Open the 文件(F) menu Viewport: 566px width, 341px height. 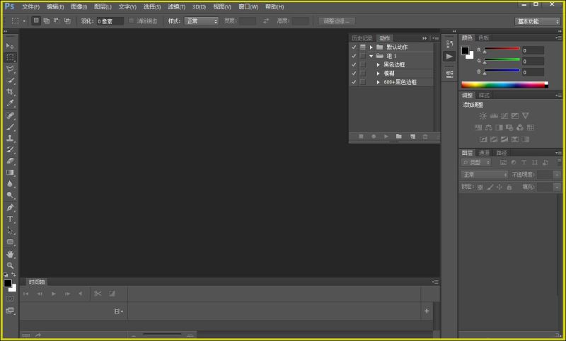(30, 7)
